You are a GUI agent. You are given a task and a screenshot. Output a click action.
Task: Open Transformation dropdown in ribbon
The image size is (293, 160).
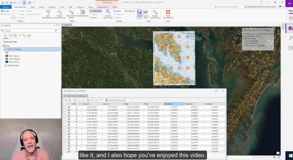click(x=83, y=14)
